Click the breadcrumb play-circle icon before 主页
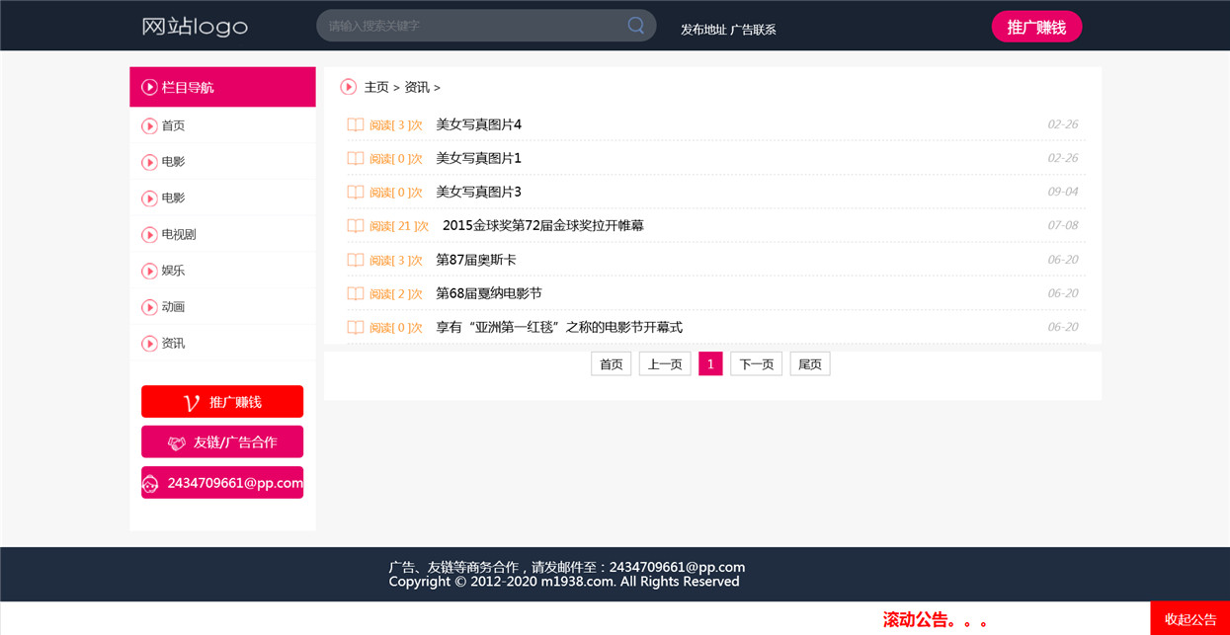This screenshot has height=635, width=1230. 348,87
